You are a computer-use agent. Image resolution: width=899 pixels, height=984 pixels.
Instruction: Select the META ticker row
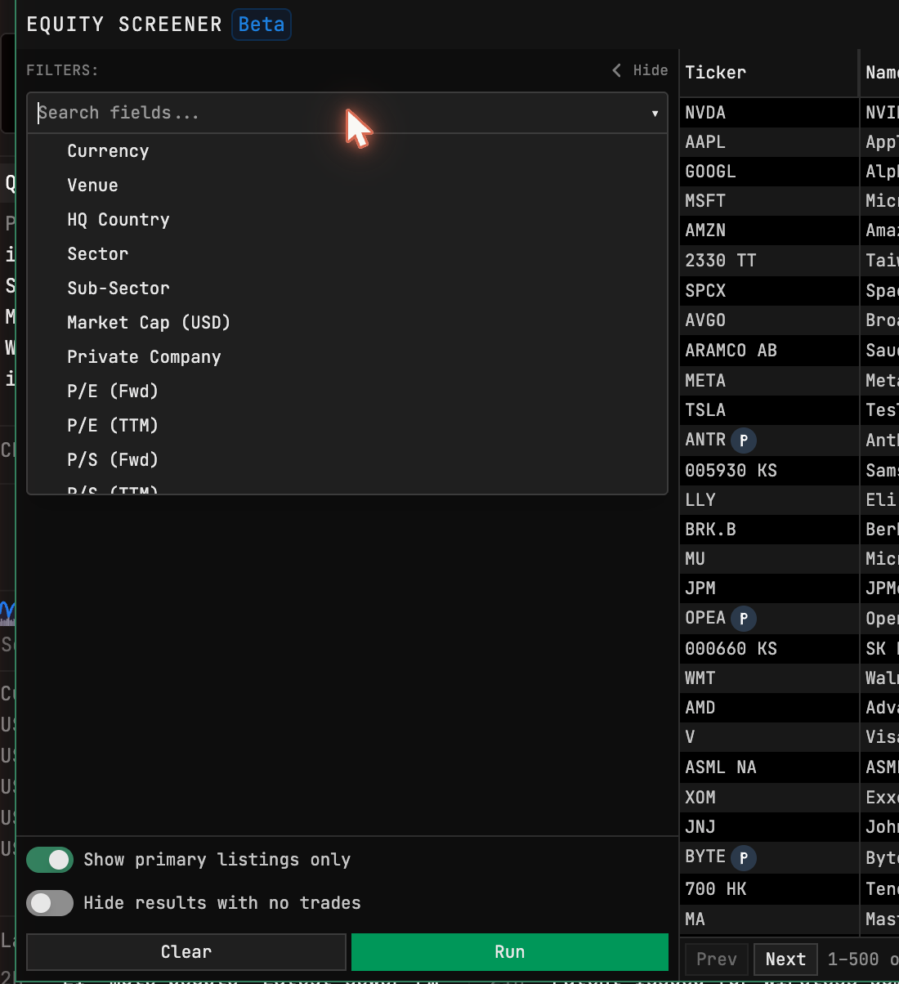(769, 381)
